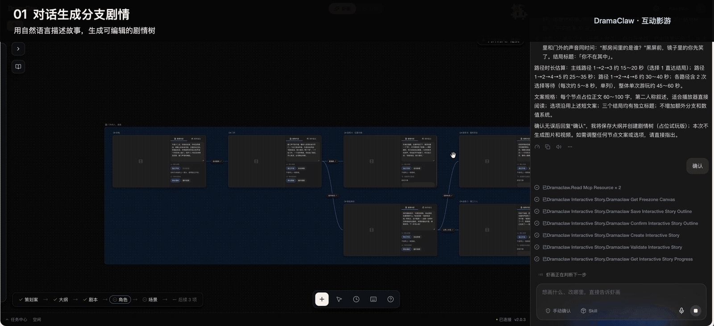Click the chat input field 想画什么、改哪里
This screenshot has height=326, width=714.
click(x=621, y=292)
